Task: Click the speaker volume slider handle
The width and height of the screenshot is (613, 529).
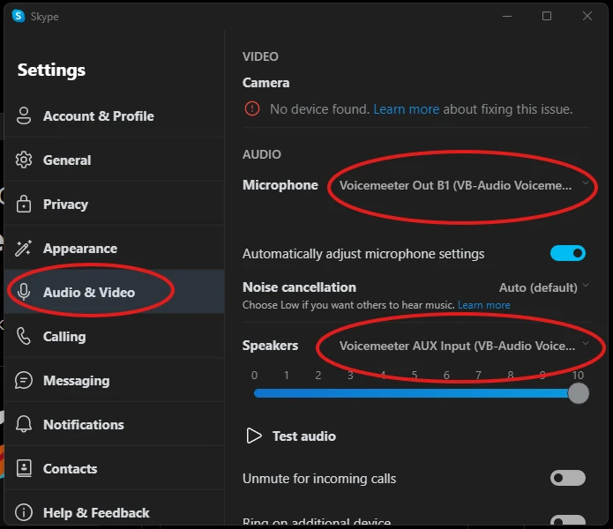Action: coord(579,393)
